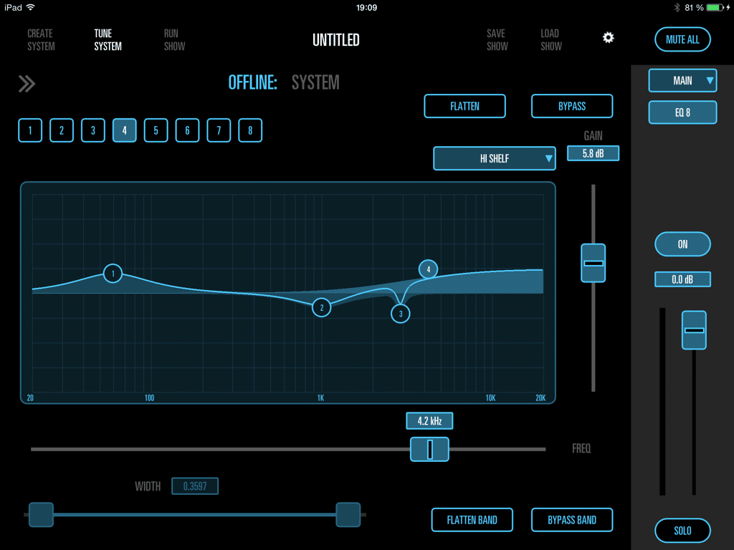This screenshot has height=550, width=734.
Task: Switch to the CREATE SYSTEM tab
Action: [41, 40]
